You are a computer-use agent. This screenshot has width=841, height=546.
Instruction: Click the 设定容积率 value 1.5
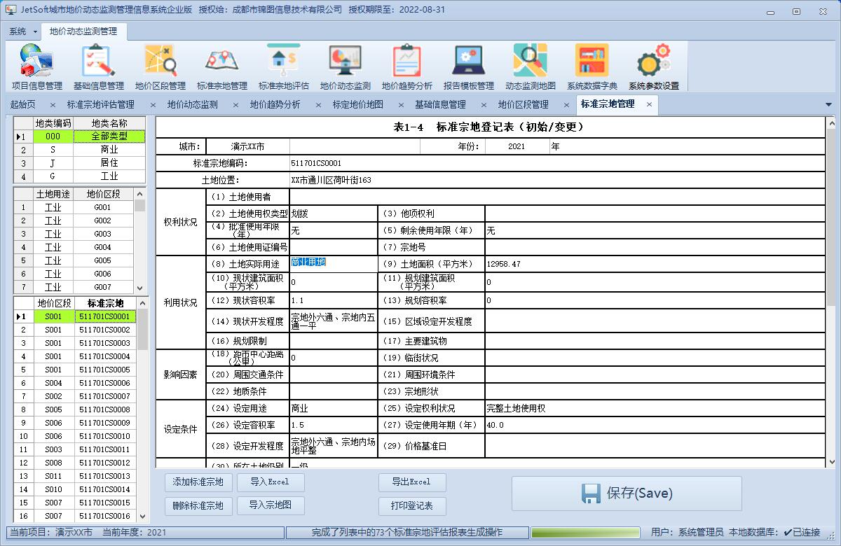(x=334, y=425)
